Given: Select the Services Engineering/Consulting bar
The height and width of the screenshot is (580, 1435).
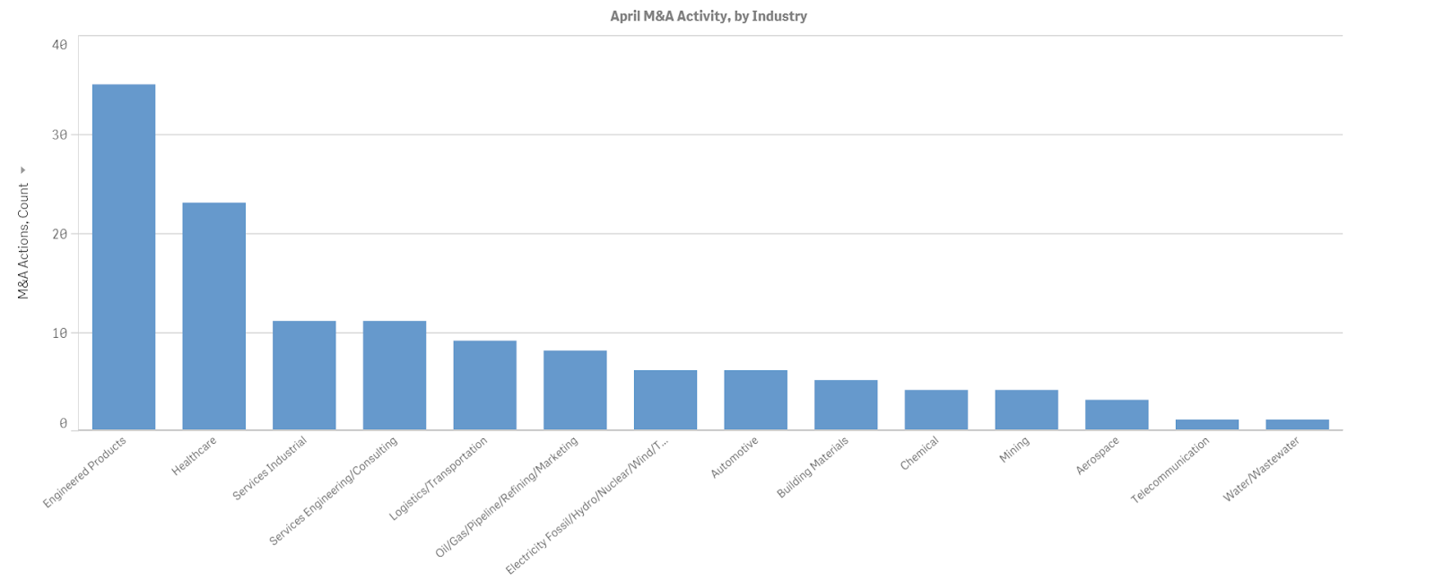Looking at the screenshot, I should 395,376.
